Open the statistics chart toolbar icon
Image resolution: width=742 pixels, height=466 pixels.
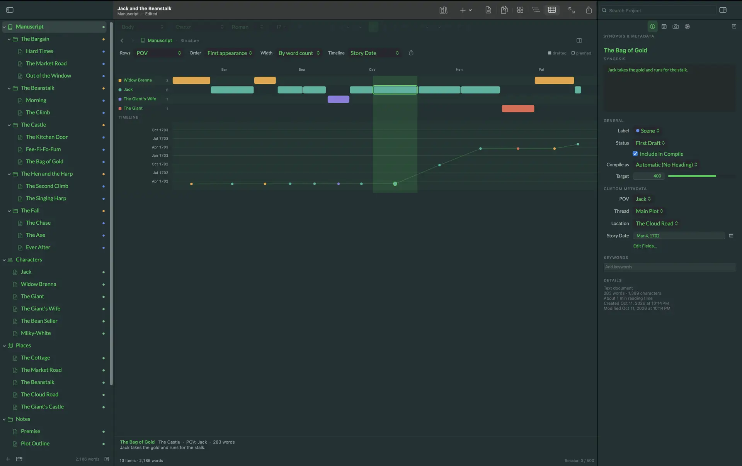[x=443, y=10]
